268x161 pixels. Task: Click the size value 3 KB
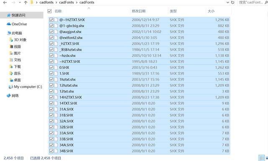(x=225, y=91)
